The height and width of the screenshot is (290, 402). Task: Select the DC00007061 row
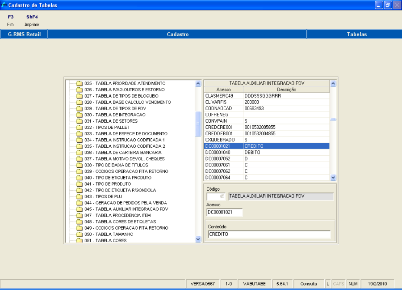tap(267, 165)
